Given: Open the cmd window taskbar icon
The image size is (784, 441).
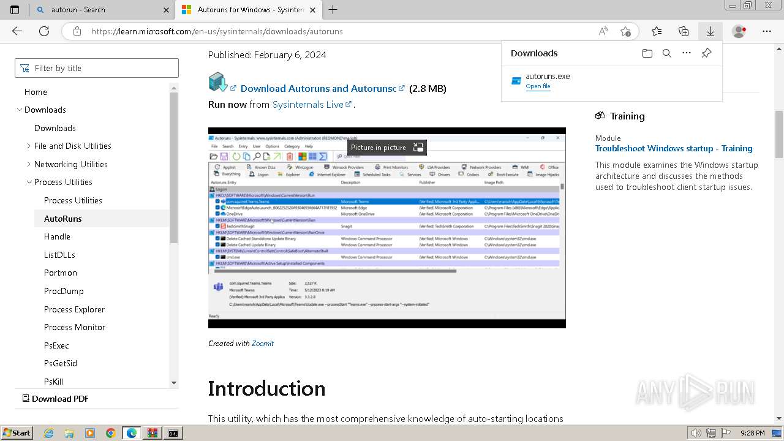Looking at the screenshot, I should pyautogui.click(x=173, y=433).
